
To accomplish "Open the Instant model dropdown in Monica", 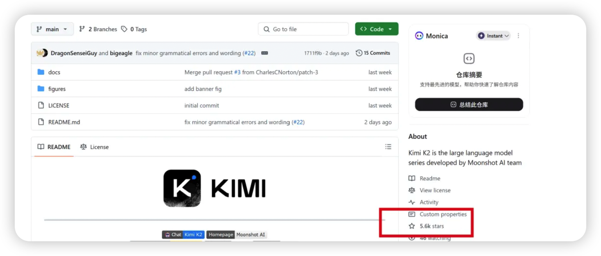I will 493,36.
